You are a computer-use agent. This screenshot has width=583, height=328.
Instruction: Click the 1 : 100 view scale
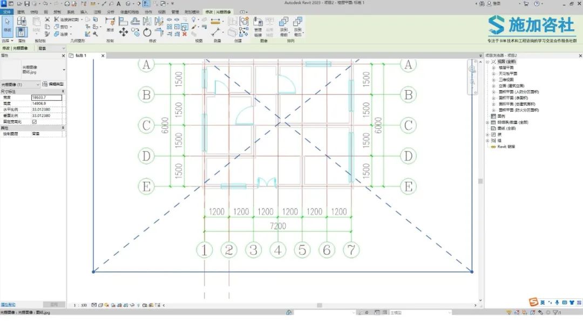(80, 305)
